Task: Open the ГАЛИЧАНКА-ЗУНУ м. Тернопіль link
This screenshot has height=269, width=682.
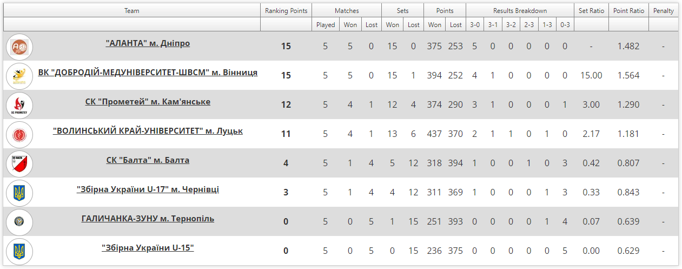Action: click(148, 219)
